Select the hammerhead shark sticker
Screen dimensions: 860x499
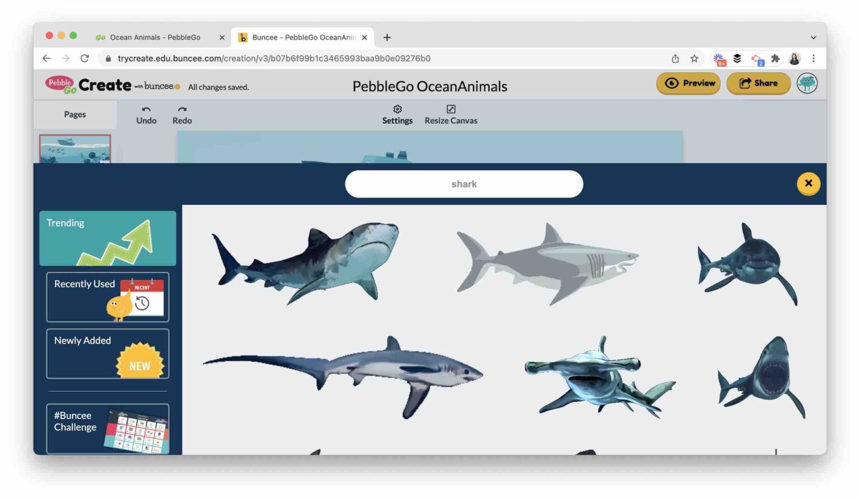pyautogui.click(x=599, y=380)
